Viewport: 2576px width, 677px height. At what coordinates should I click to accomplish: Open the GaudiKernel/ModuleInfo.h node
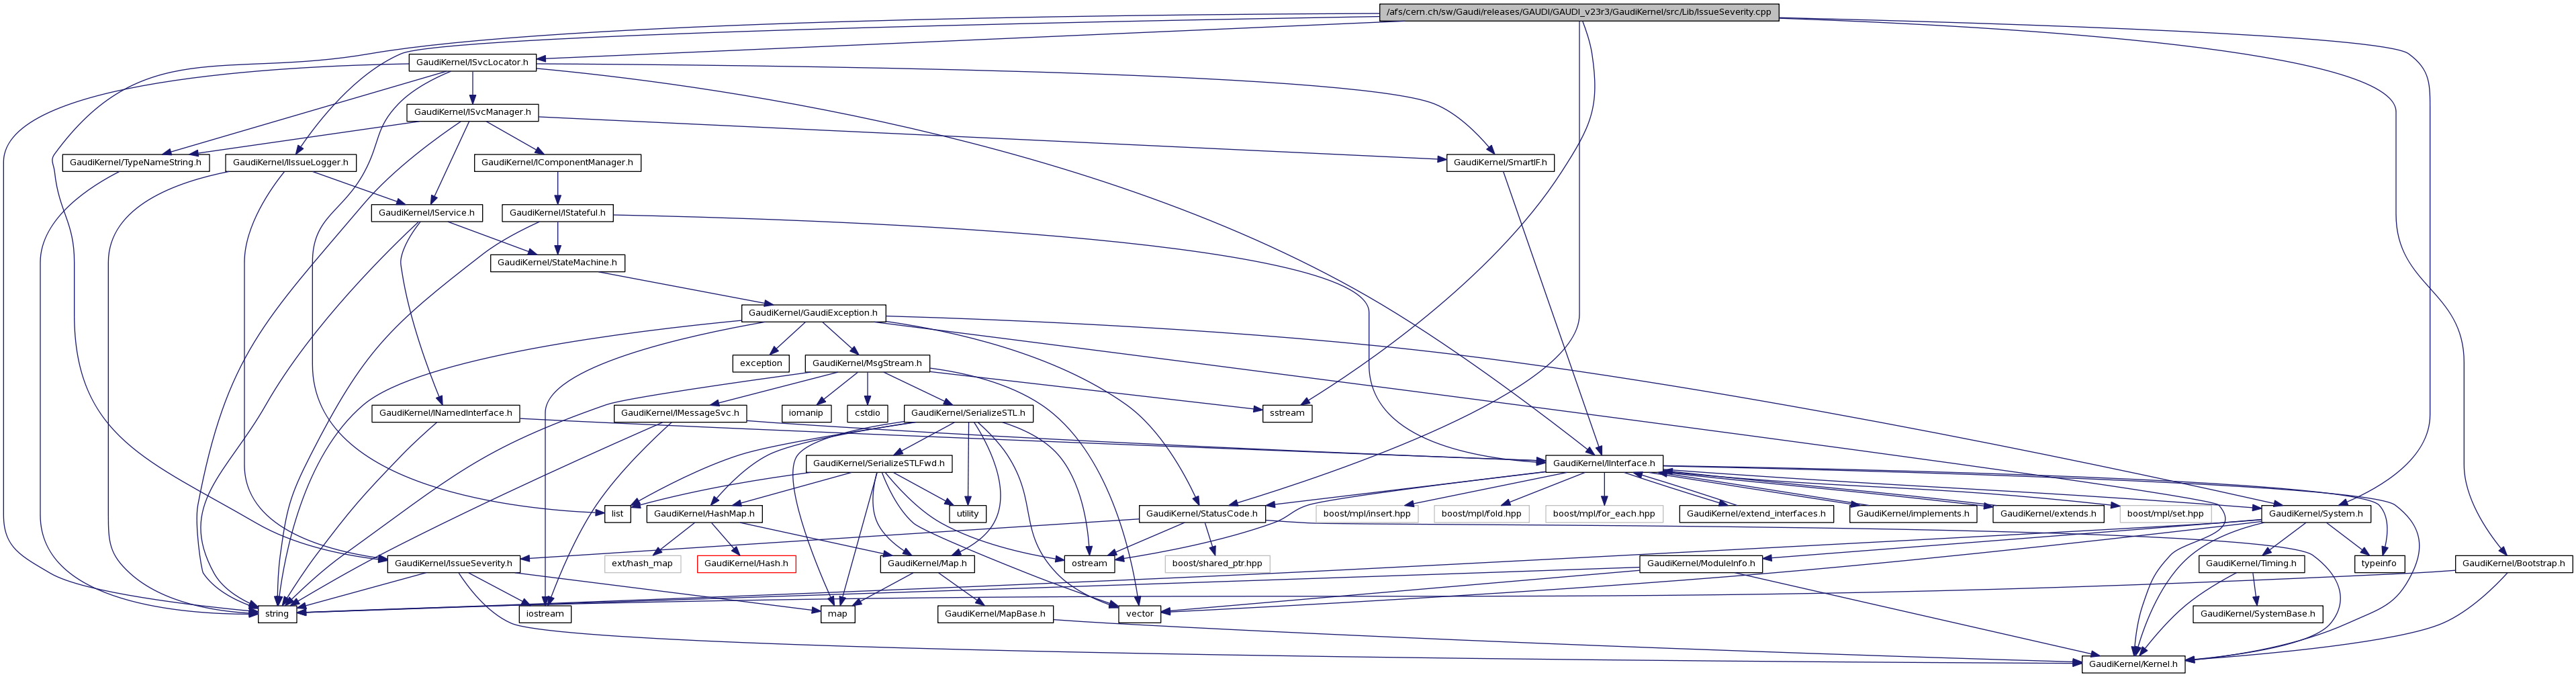coord(1700,564)
